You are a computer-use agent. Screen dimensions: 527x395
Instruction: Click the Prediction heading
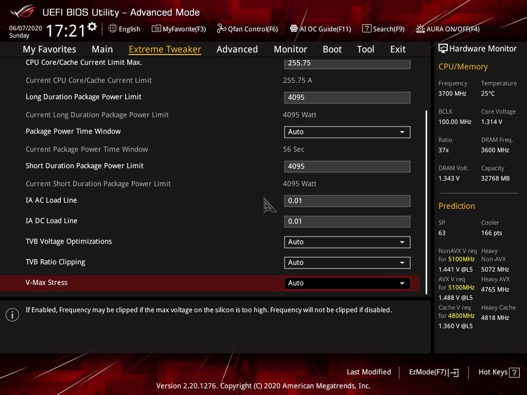[457, 206]
